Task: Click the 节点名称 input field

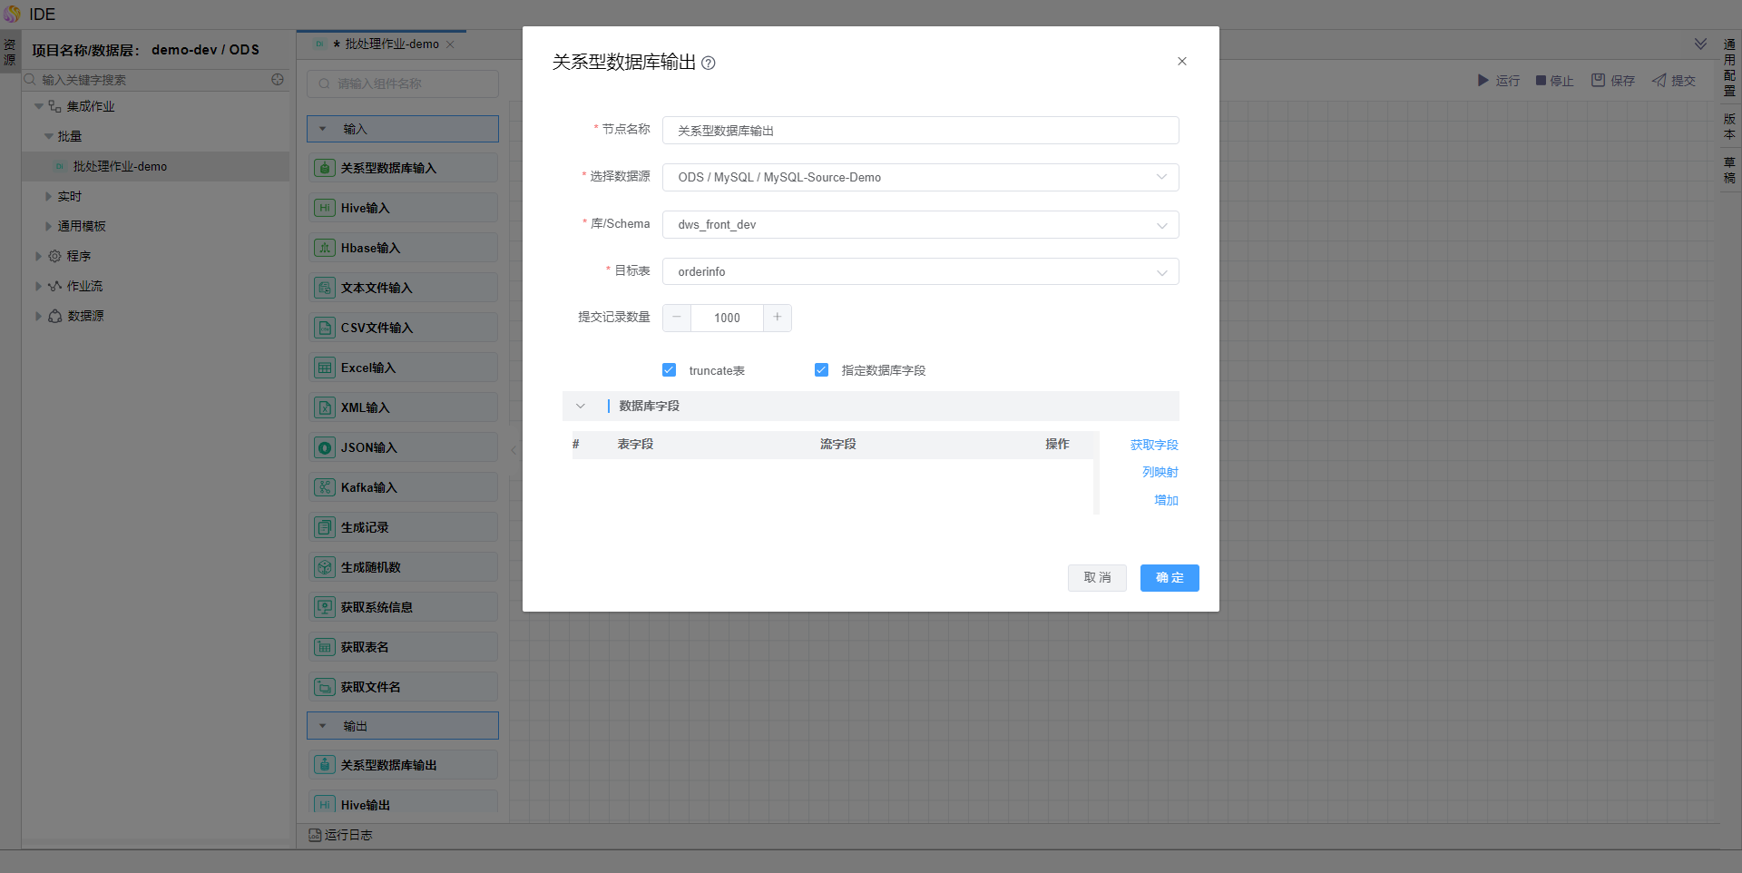Action: [920, 131]
